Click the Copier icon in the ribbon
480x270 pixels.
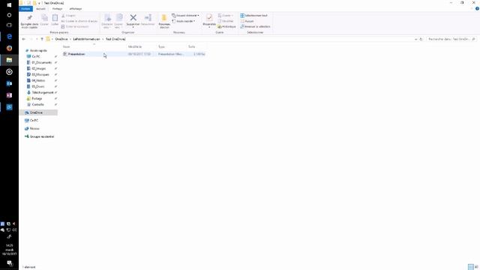[x=44, y=18]
